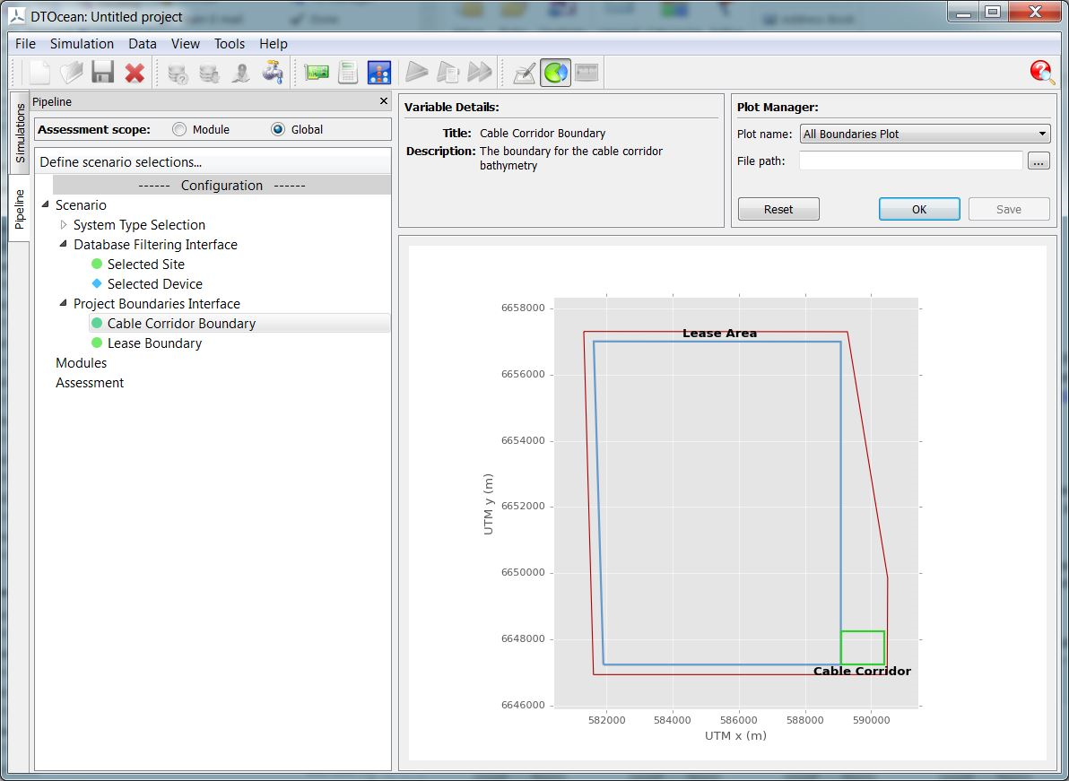The width and height of the screenshot is (1069, 781).
Task: Select Lease Boundary in the pipeline tree
Action: [154, 343]
